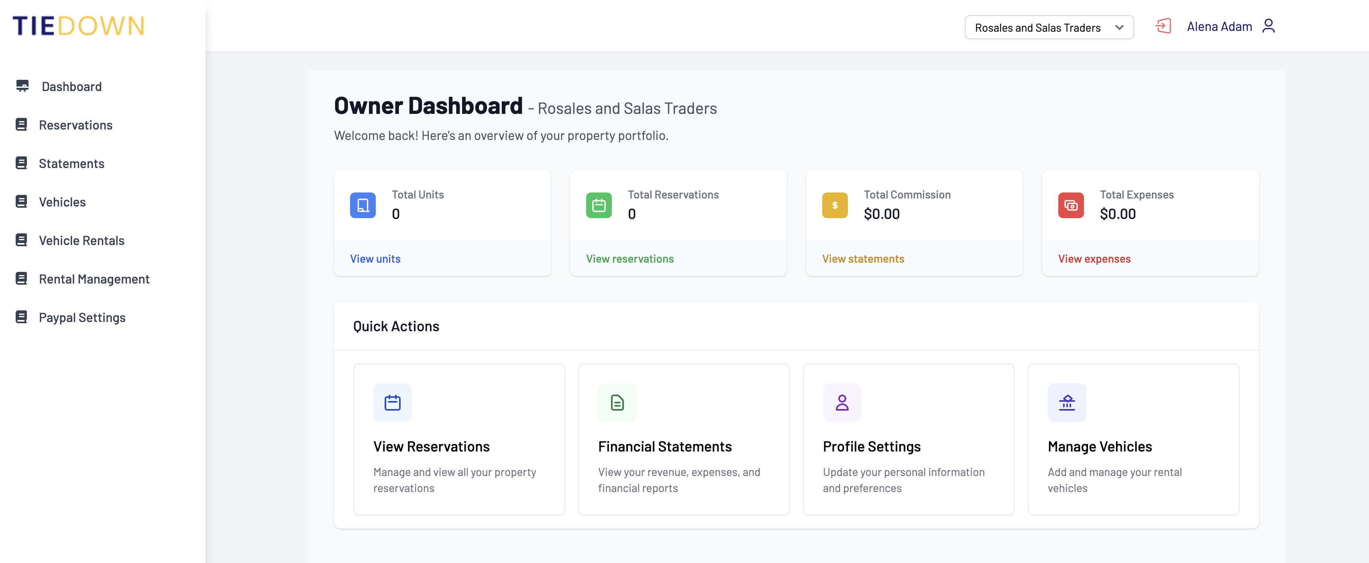Open the Rosales and Salas Traders company dropdown
Screen dimensions: 1369x563
coord(1049,27)
